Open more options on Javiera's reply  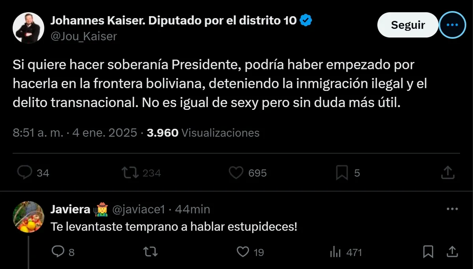coord(452,209)
